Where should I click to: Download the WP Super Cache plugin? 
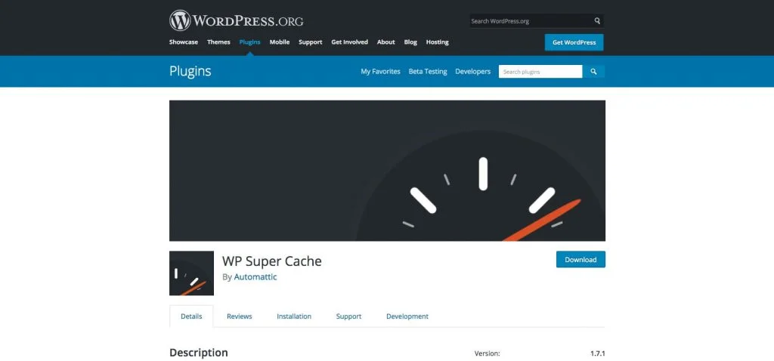[580, 259]
